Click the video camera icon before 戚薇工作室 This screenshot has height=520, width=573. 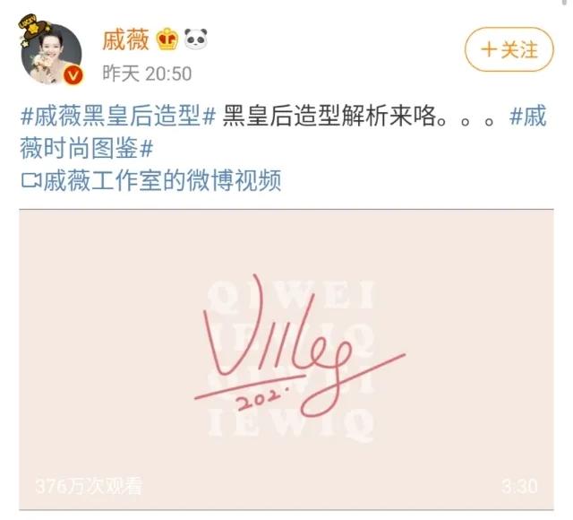pos(31,180)
